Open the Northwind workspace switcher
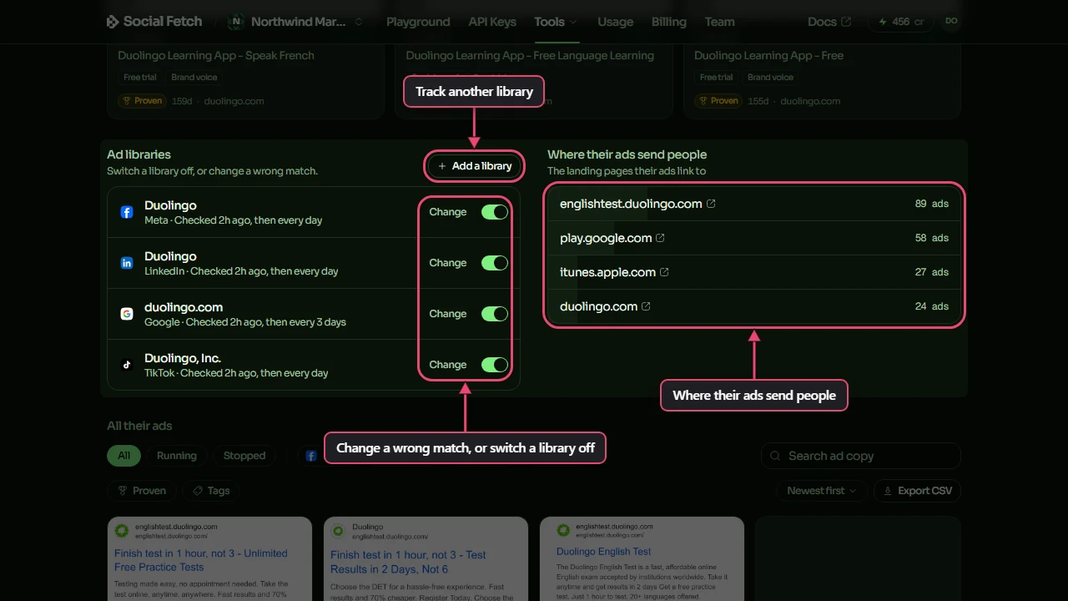1068x601 pixels. (x=296, y=22)
